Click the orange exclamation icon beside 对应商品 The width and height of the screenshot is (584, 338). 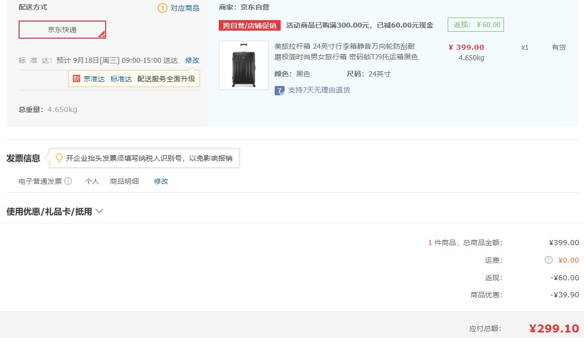tap(162, 8)
